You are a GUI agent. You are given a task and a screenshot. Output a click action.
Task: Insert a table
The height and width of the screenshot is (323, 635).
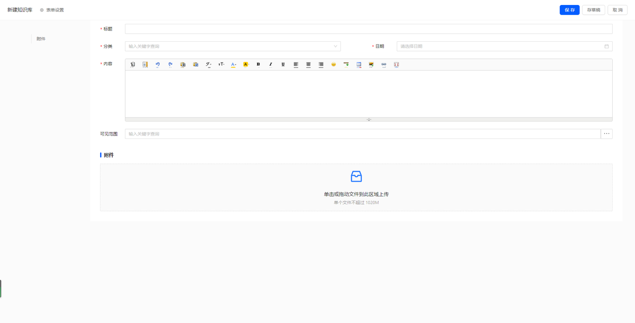pyautogui.click(x=359, y=65)
